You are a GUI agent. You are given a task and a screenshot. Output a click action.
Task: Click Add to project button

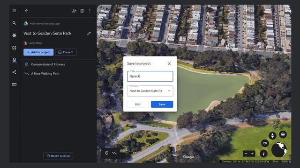(x=38, y=52)
